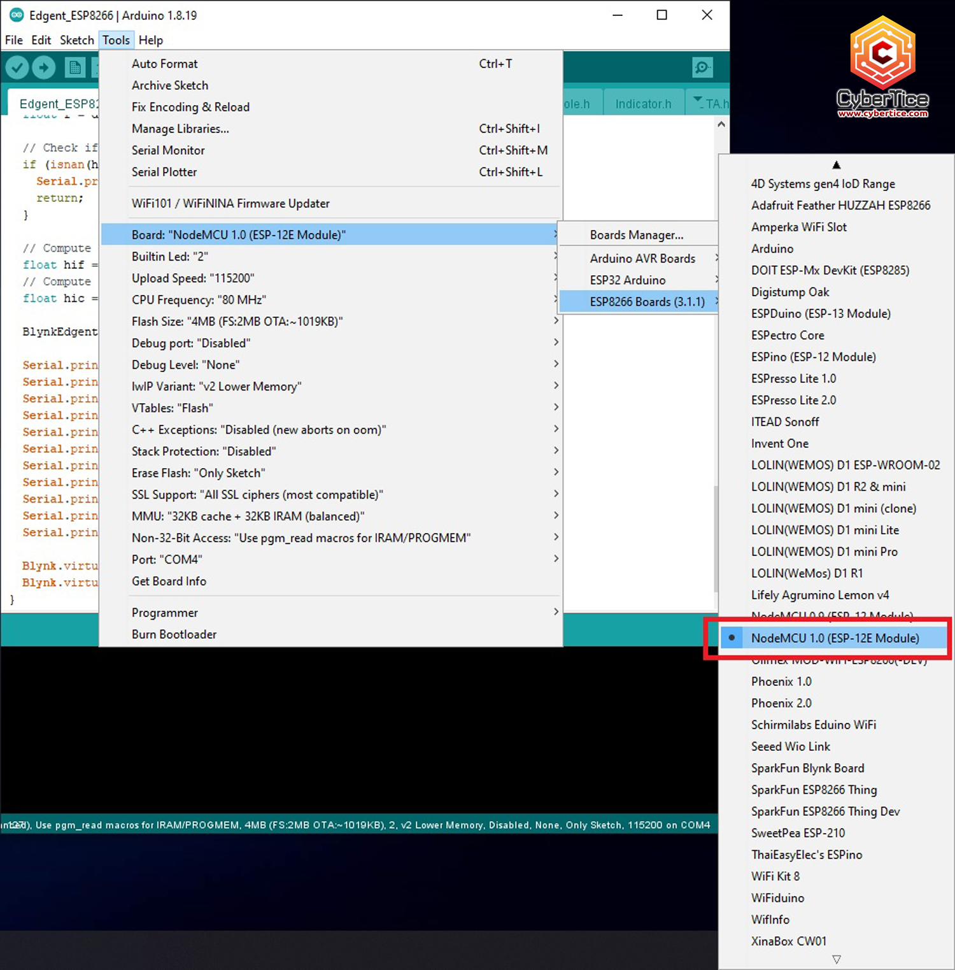The width and height of the screenshot is (955, 970).
Task: Expand the ESP8266 Boards (3.1.1) submenu
Action: (647, 301)
